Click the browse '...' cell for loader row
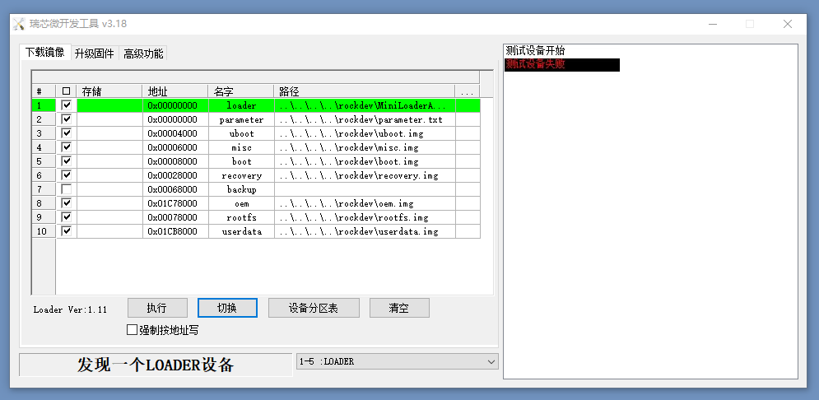The width and height of the screenshot is (819, 400). click(x=468, y=105)
